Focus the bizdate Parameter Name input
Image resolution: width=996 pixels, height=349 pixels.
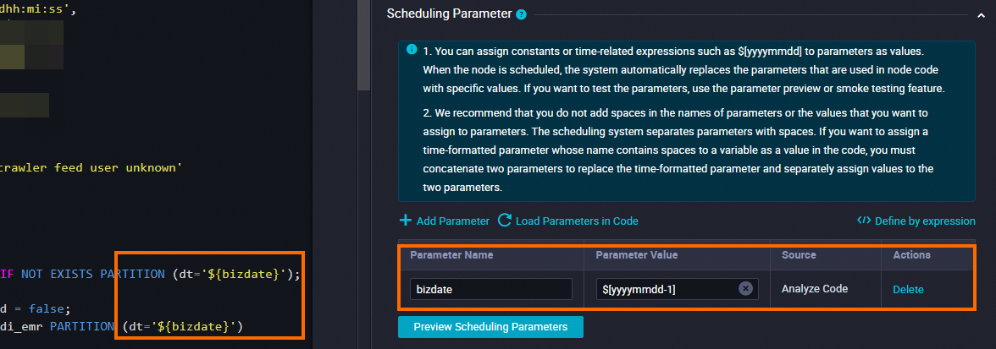(490, 289)
